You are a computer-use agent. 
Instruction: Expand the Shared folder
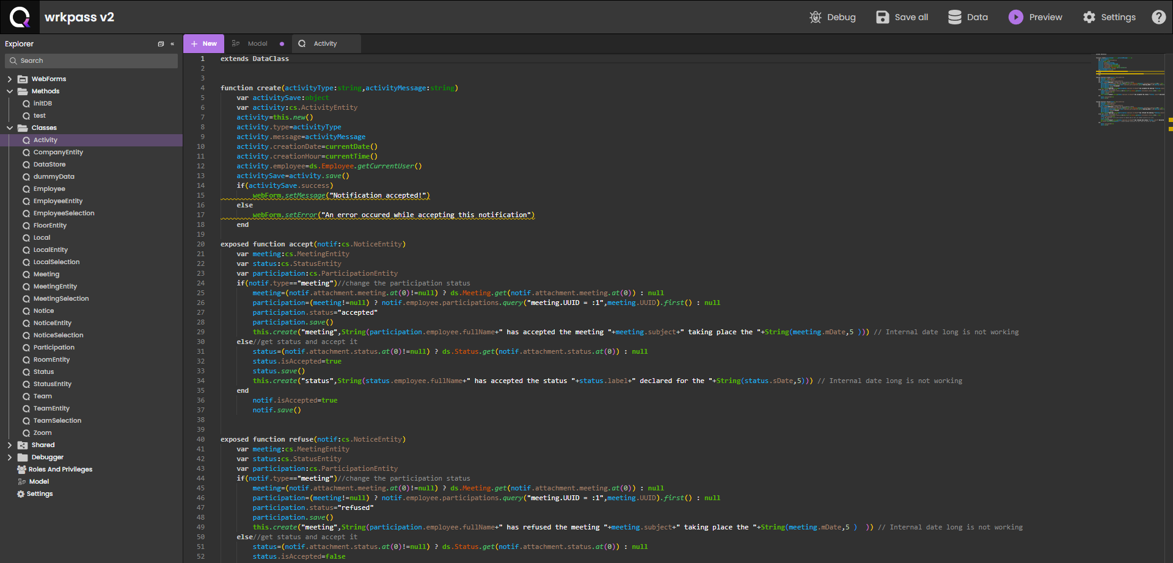pyautogui.click(x=10, y=445)
